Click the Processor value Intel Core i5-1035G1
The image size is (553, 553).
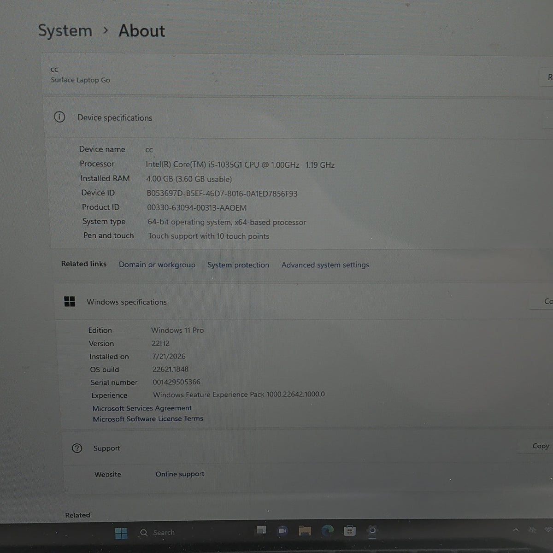240,165
